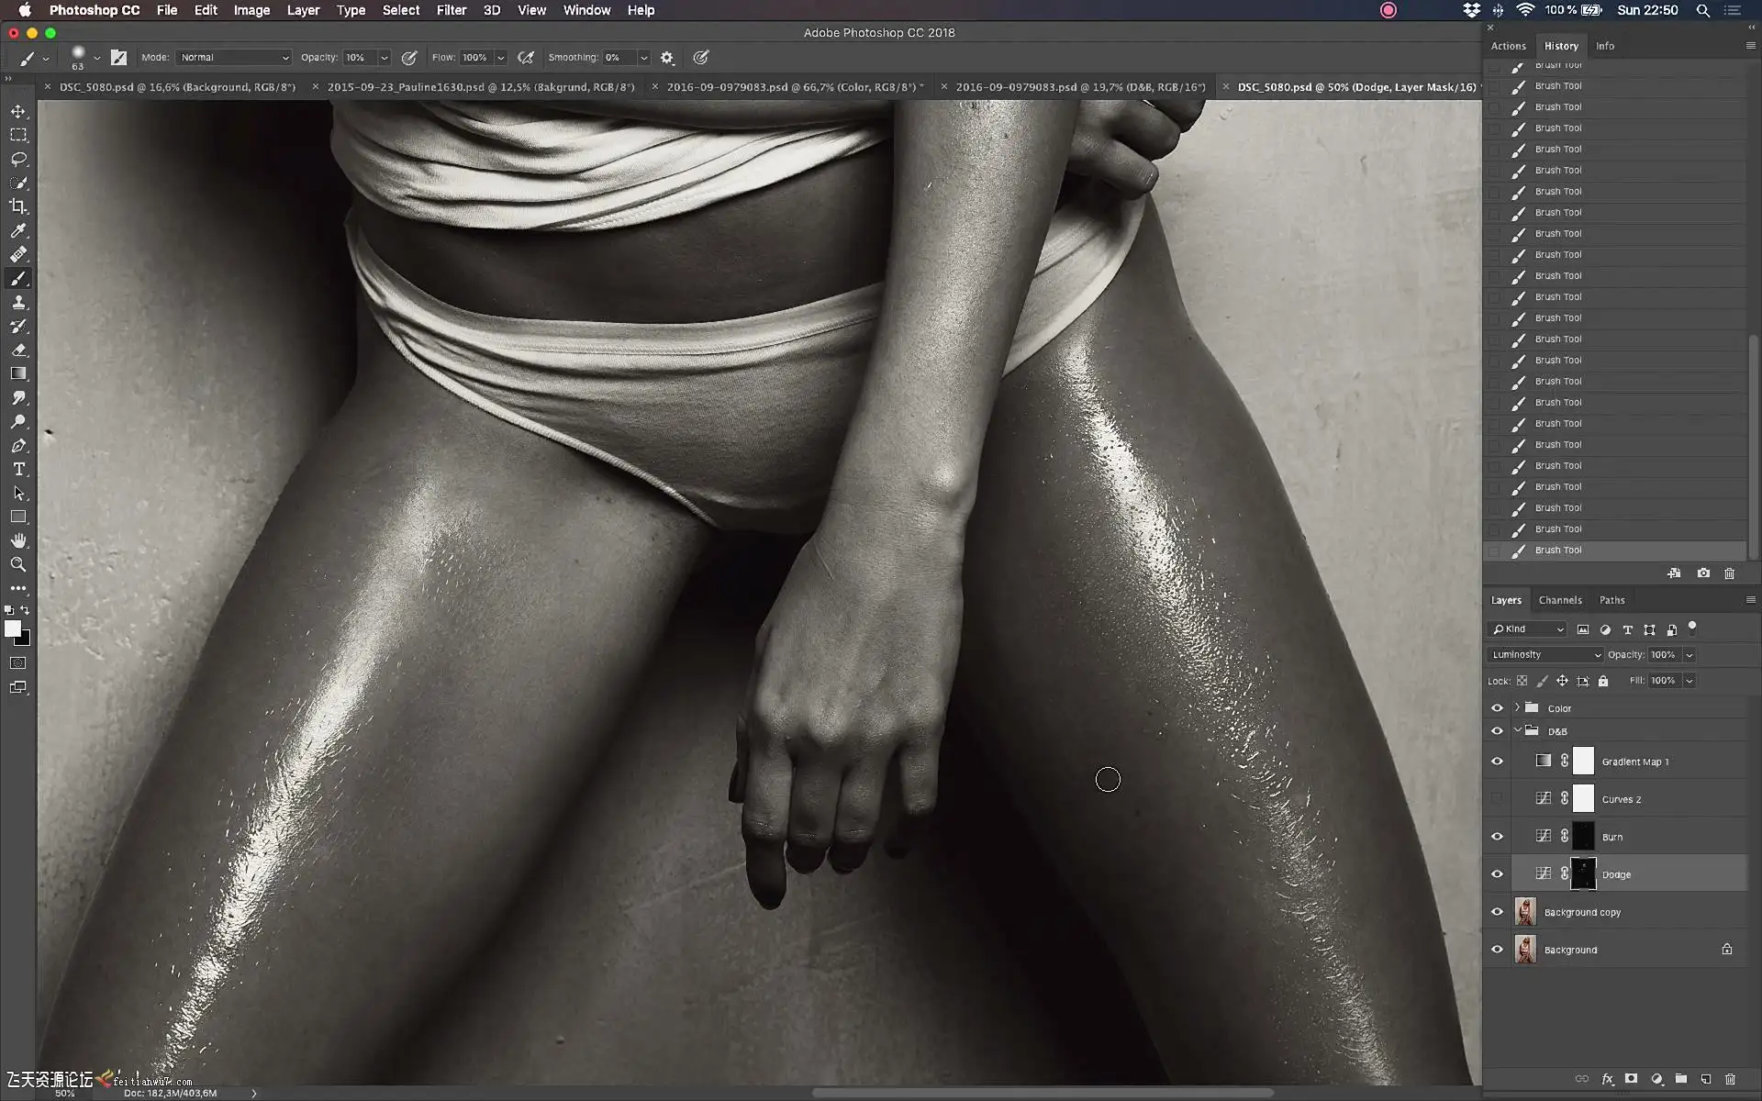Select the Crop tool

pyautogui.click(x=18, y=206)
